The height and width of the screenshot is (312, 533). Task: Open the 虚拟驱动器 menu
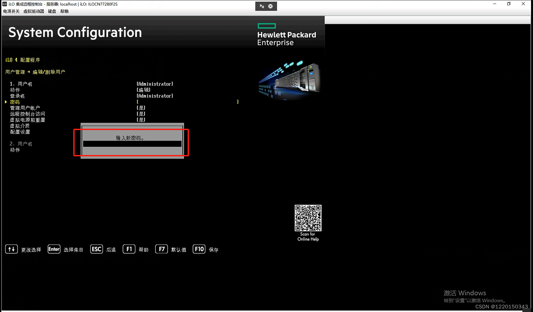click(34, 11)
